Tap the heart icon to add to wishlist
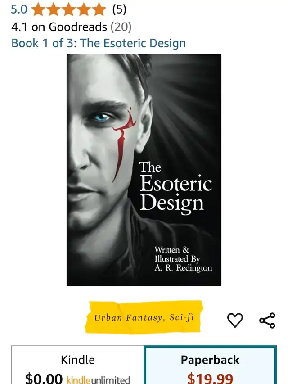Image resolution: width=288 pixels, height=384 pixels. 235,320
